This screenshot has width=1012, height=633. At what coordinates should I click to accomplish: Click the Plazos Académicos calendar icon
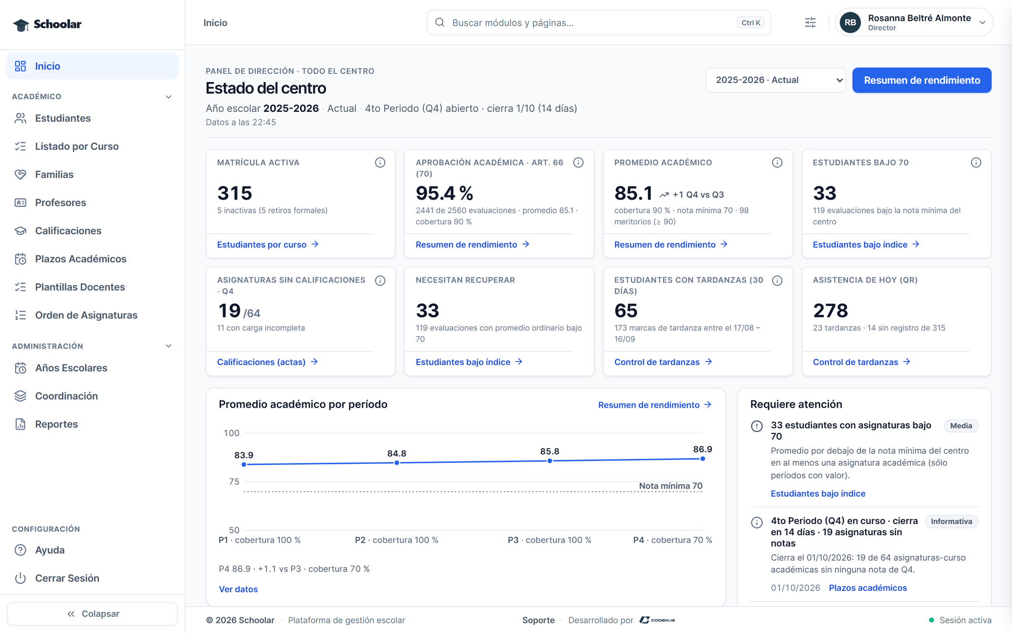pyautogui.click(x=20, y=259)
